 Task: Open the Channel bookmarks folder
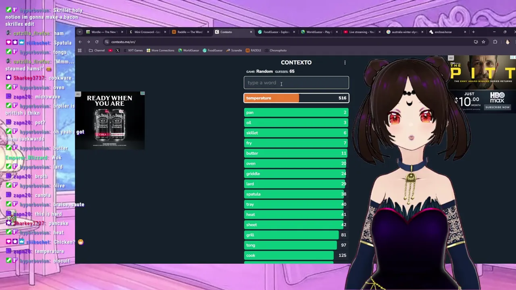[97, 50]
